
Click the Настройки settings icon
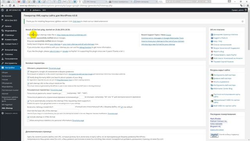tap(2, 68)
